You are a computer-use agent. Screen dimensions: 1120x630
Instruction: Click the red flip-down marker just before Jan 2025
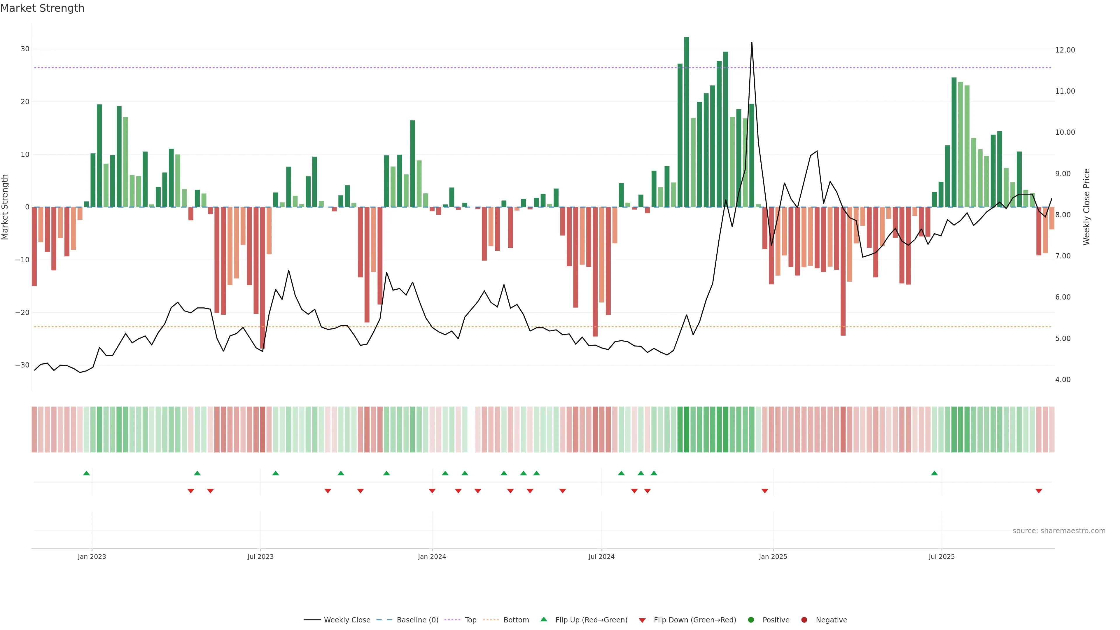coord(765,491)
